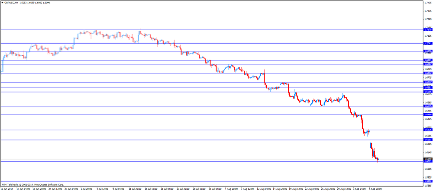The image size is (433, 191).
Task: Click the 12 Aug 04:00 time label
Action: point(263,189)
